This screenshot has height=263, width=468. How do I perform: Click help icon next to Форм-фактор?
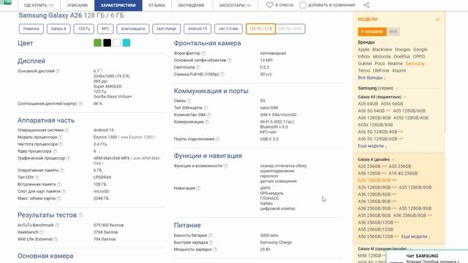tap(203, 53)
